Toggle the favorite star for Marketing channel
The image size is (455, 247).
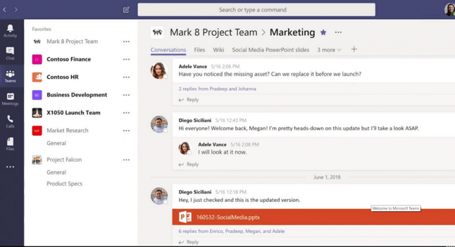click(x=323, y=33)
